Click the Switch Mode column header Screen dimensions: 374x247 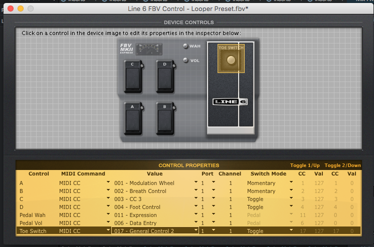point(268,173)
